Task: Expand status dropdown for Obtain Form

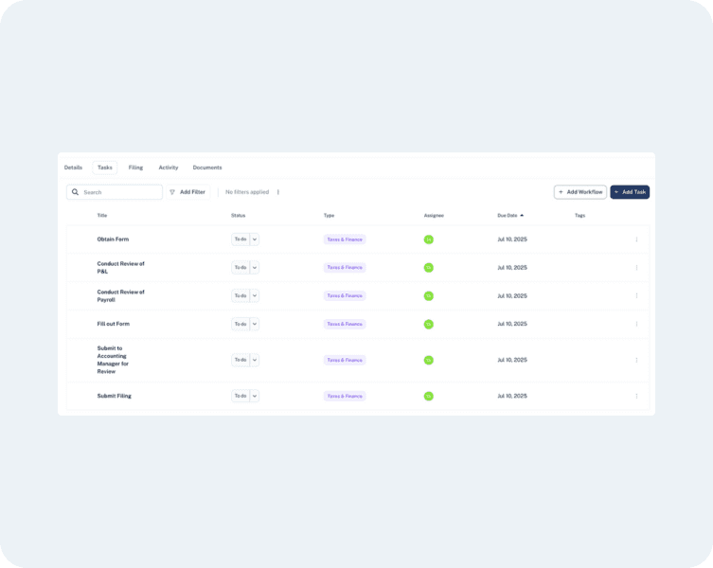Action: [x=255, y=240]
